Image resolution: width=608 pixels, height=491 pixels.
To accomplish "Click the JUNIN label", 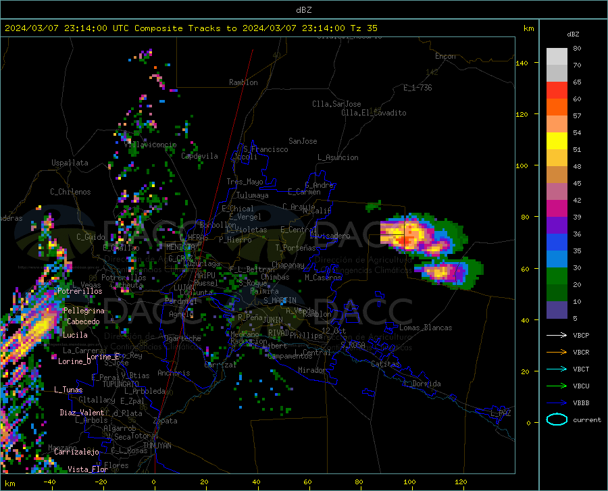I will click(273, 319).
